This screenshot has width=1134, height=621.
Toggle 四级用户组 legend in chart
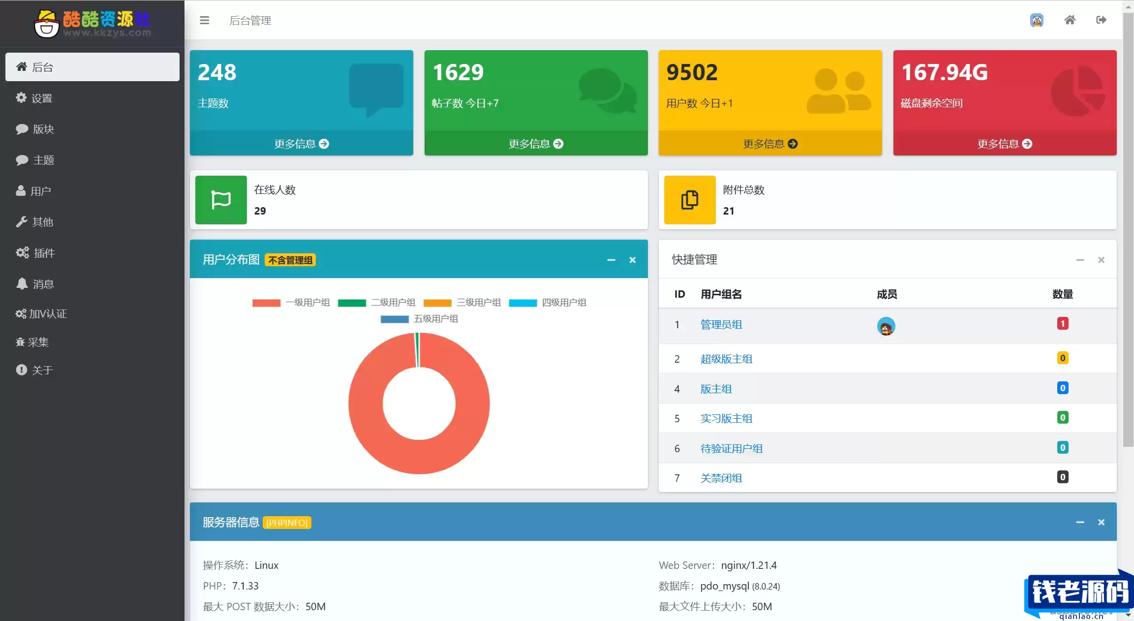pos(547,303)
